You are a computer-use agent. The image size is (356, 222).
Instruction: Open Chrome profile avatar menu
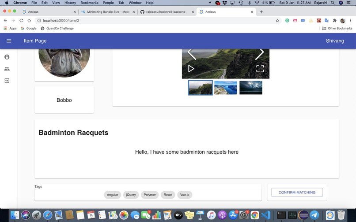pyautogui.click(x=343, y=21)
